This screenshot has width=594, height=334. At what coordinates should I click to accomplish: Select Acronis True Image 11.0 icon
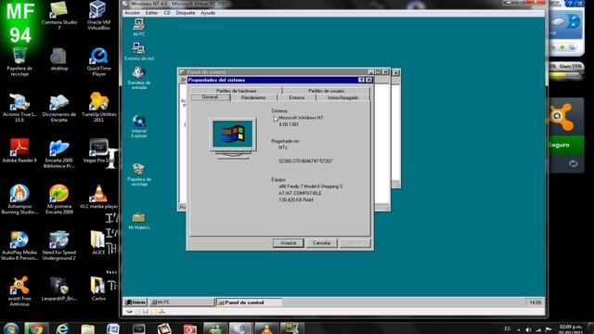pos(19,108)
